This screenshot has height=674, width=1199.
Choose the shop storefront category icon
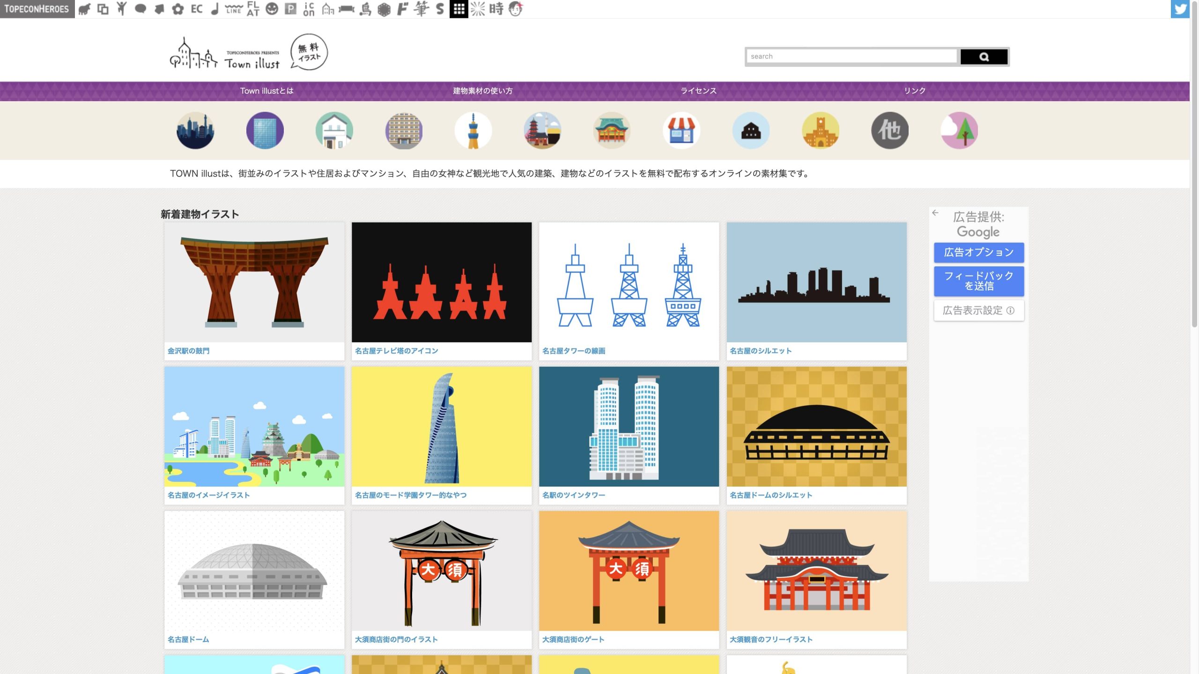click(681, 131)
